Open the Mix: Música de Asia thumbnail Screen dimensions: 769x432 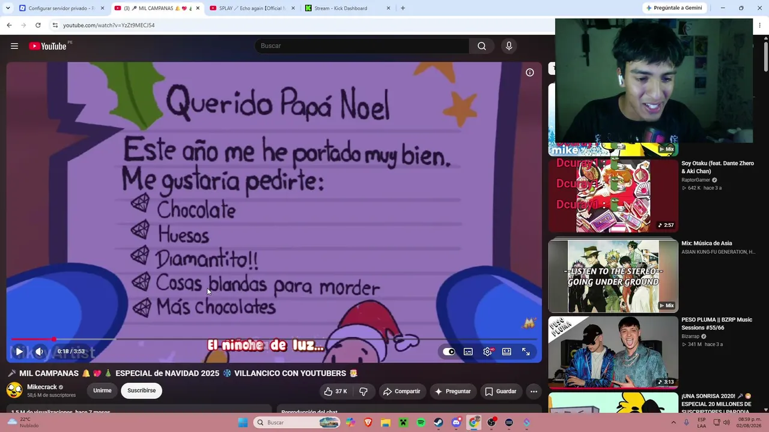click(x=613, y=276)
